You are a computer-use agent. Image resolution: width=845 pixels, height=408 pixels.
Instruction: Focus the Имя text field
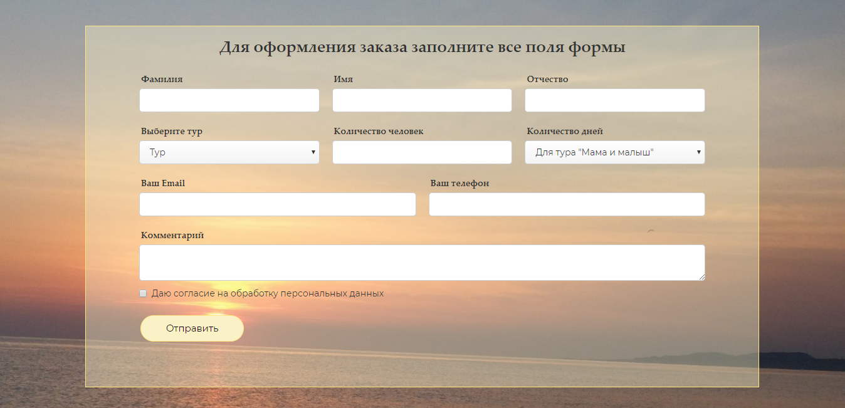[x=422, y=100]
